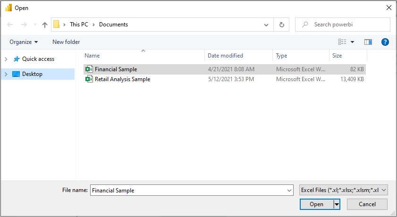Click the Cancel button
This screenshot has width=397, height=217.
point(367,204)
